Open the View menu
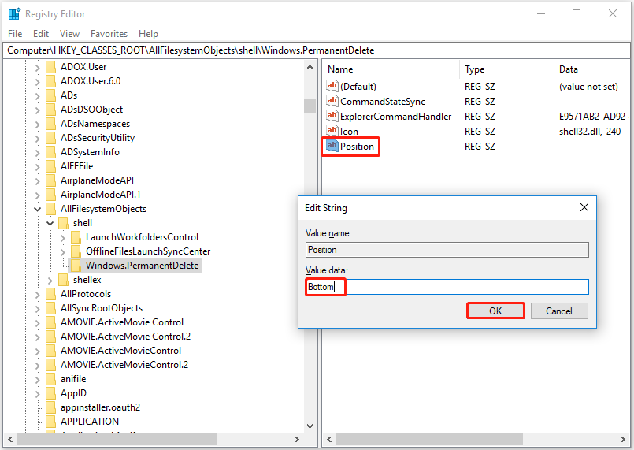 coord(69,34)
